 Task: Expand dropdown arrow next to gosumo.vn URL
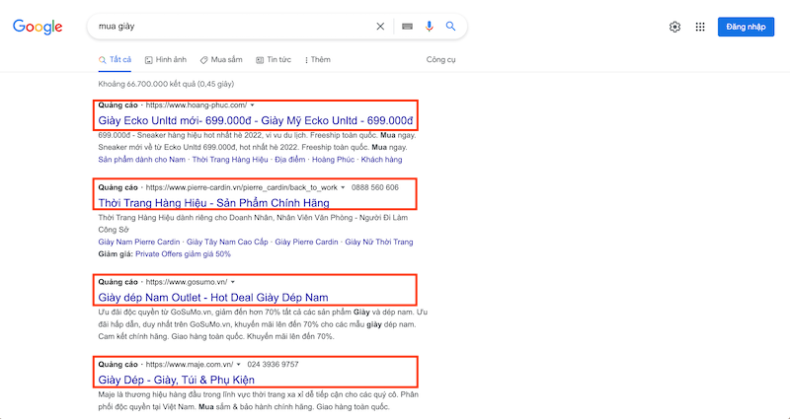(x=233, y=282)
